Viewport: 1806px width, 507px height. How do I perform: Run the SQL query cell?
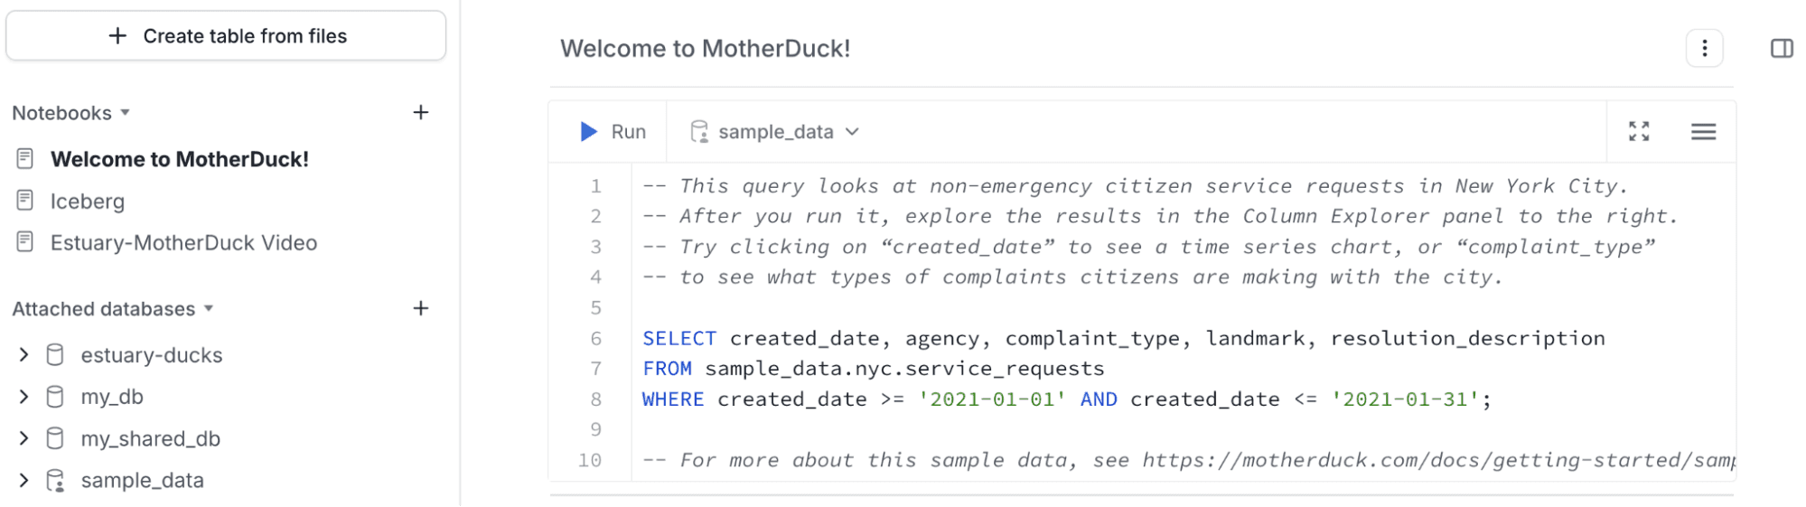point(613,132)
